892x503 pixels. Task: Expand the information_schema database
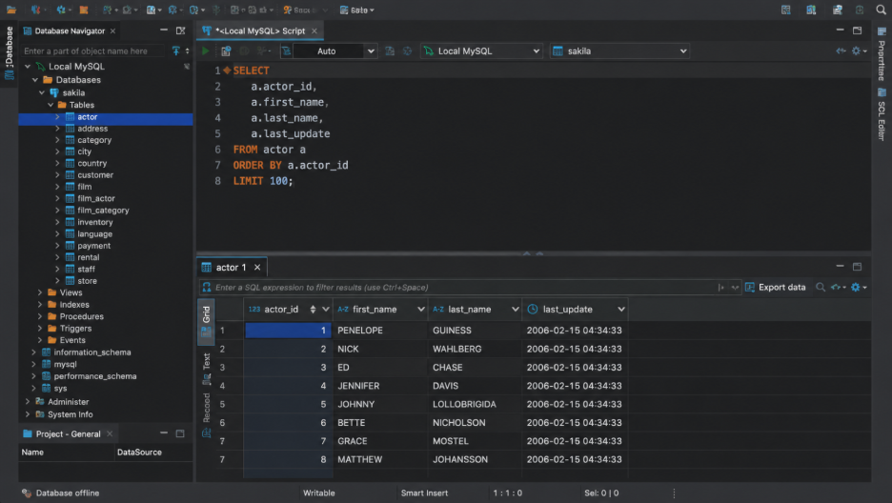coord(33,352)
